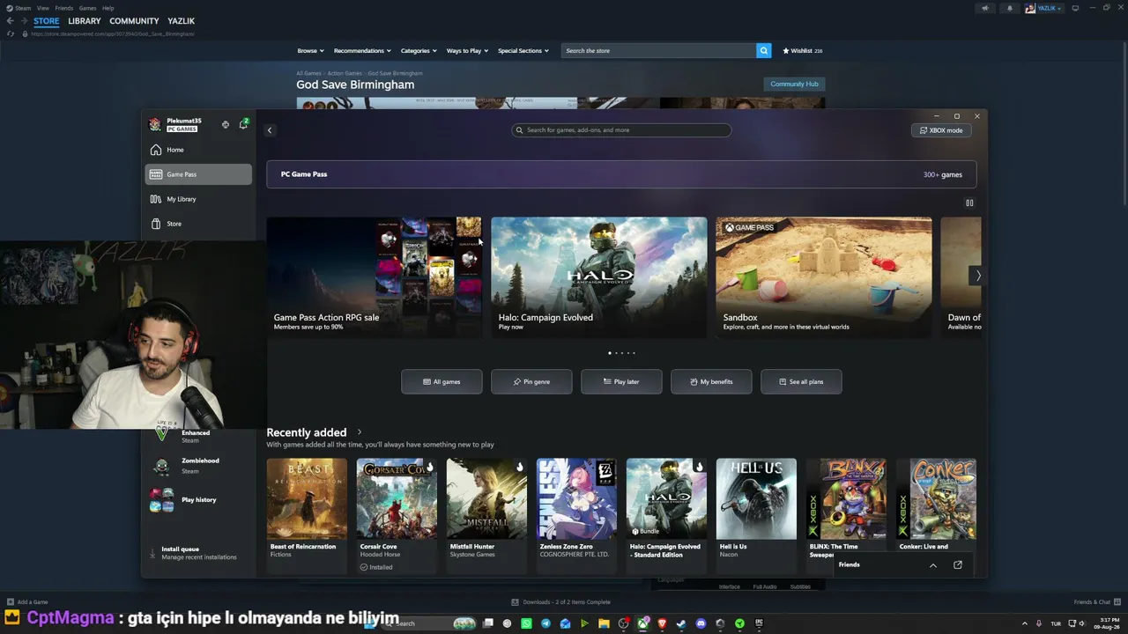Screen dimensions: 1128x634
Task: Reload the Steam store page
Action: (x=11, y=33)
